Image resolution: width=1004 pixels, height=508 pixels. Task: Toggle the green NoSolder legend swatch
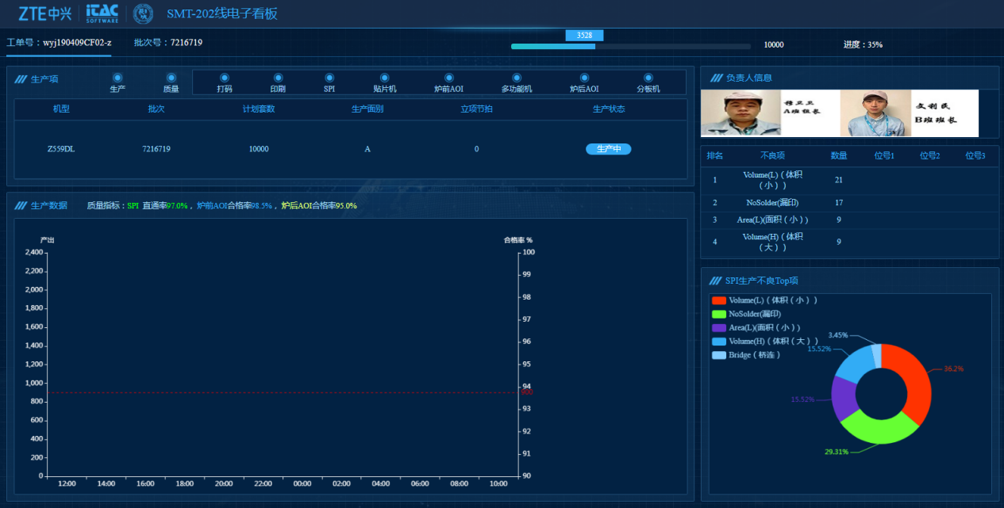[x=719, y=314]
